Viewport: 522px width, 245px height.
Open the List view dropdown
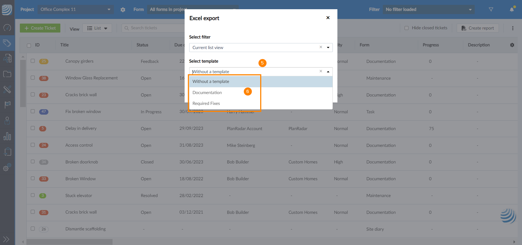[97, 28]
